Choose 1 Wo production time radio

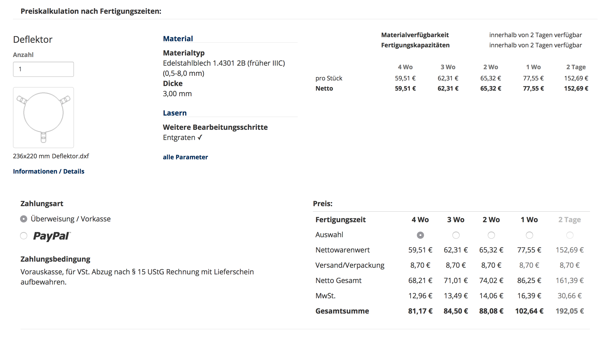coord(529,235)
